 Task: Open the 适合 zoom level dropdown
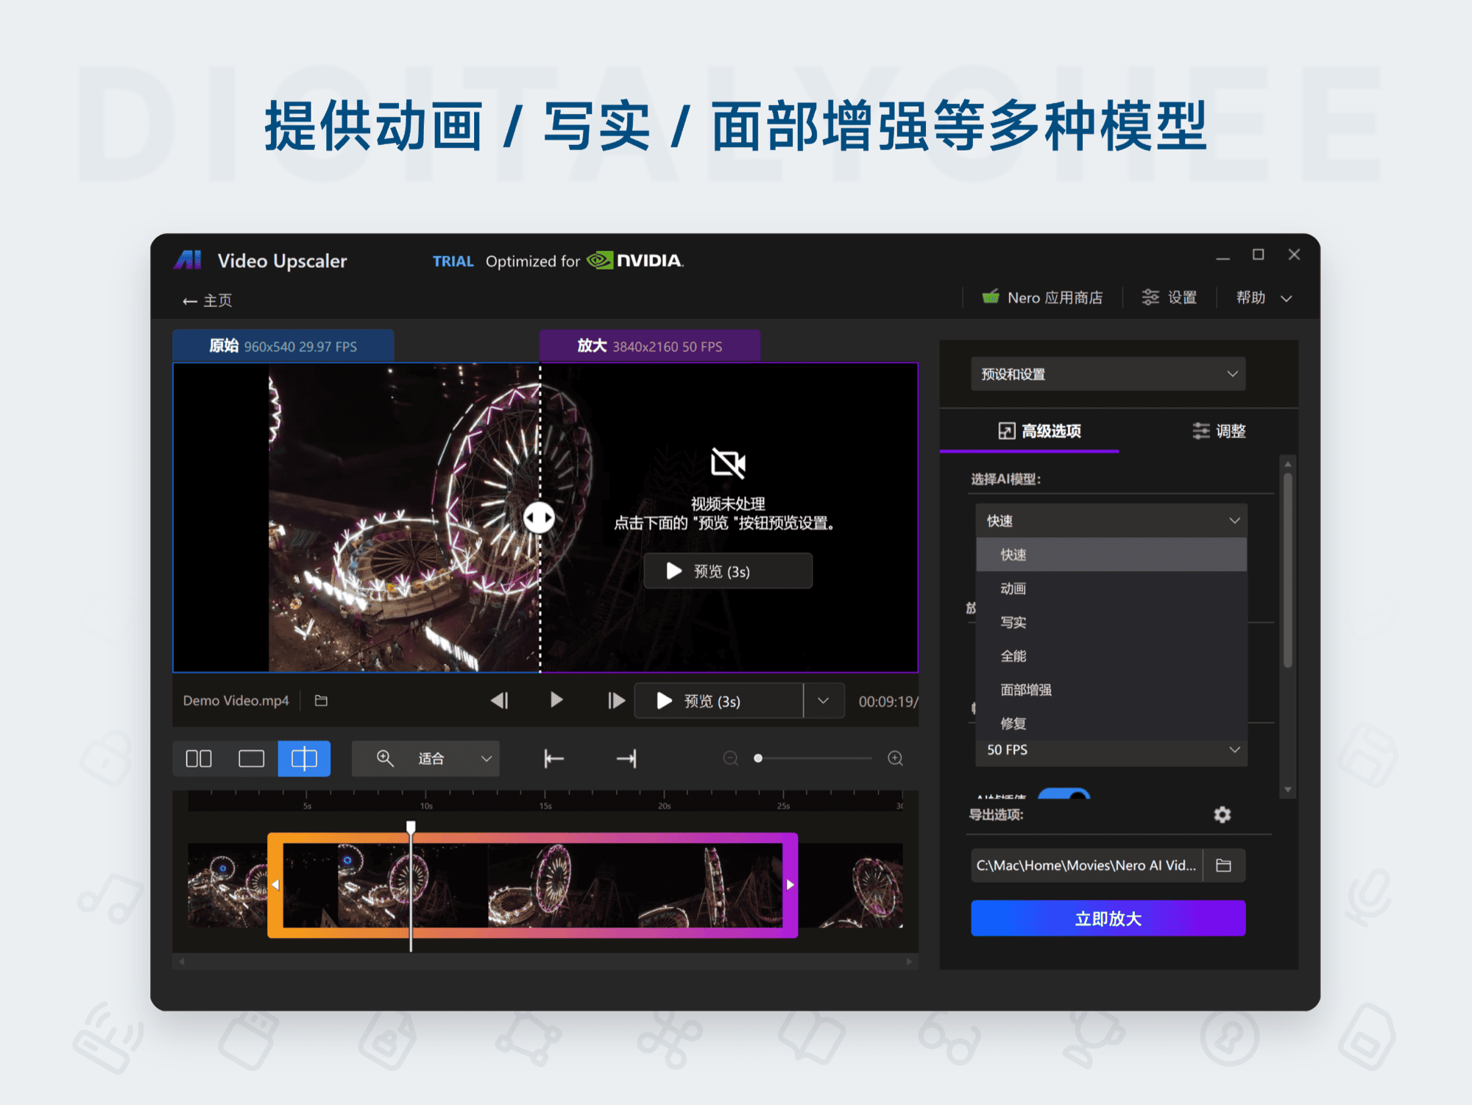coord(425,758)
